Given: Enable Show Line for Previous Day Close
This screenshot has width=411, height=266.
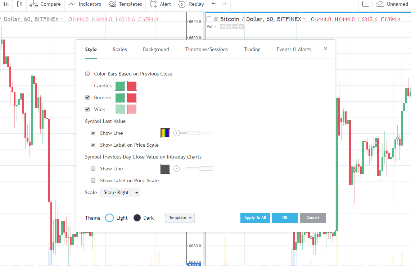Looking at the screenshot, I should (93, 169).
